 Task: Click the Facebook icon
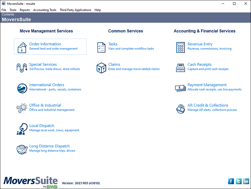coord(231,181)
